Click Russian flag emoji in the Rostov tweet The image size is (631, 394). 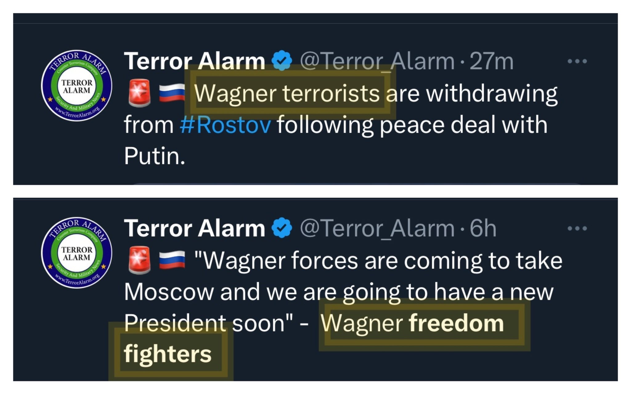172,93
